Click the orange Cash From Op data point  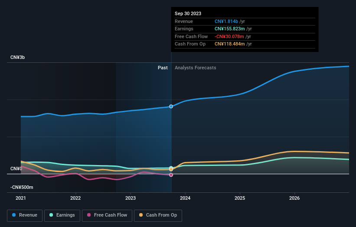pyautogui.click(x=171, y=169)
